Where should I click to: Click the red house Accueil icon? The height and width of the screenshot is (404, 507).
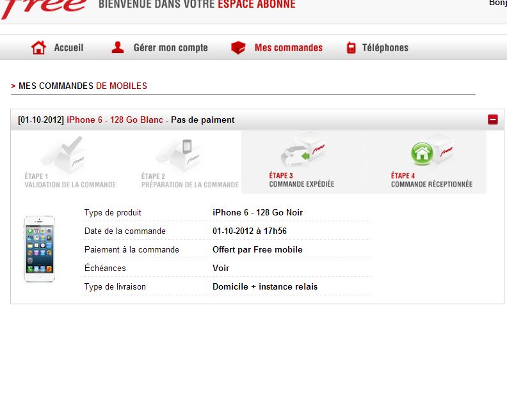[39, 48]
